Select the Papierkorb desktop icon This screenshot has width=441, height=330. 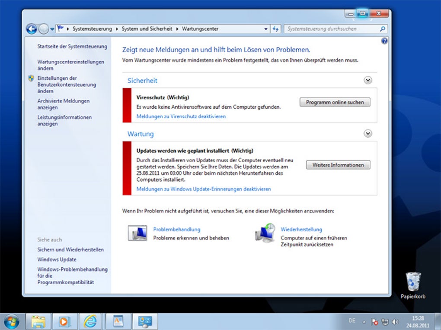(x=413, y=286)
